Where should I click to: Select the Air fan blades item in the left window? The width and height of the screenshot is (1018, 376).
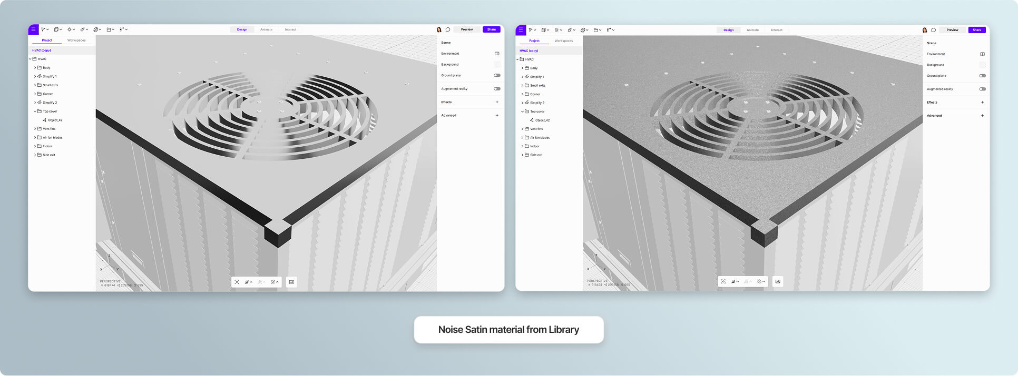click(53, 138)
